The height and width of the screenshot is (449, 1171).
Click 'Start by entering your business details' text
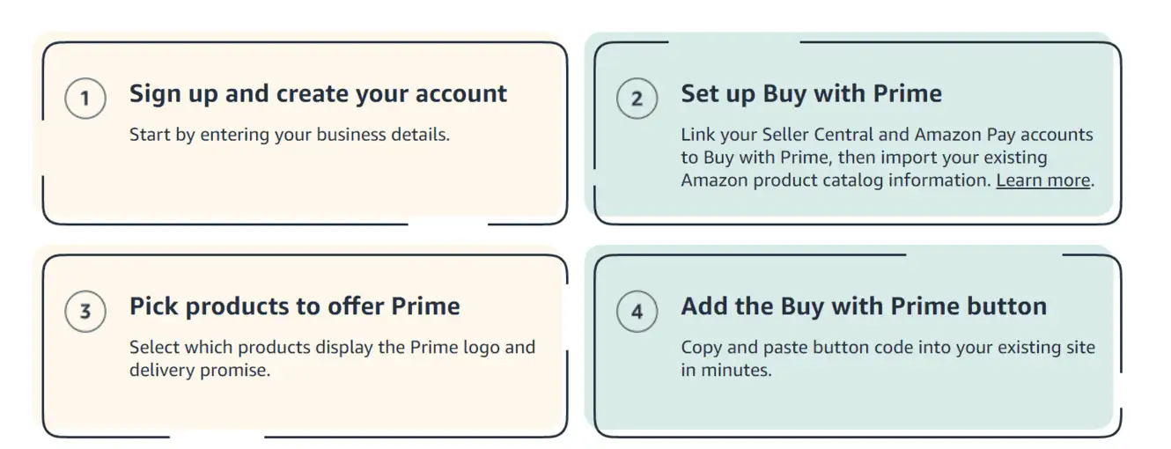pos(289,136)
